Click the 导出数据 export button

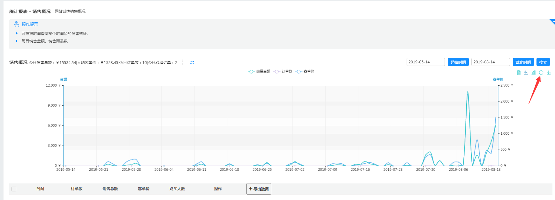(x=259, y=189)
